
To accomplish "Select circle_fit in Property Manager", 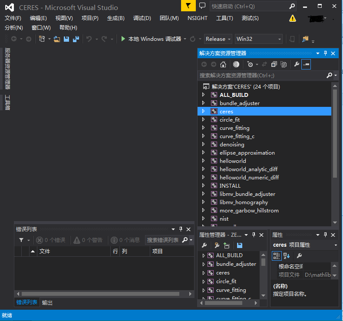I will [x=226, y=281].
